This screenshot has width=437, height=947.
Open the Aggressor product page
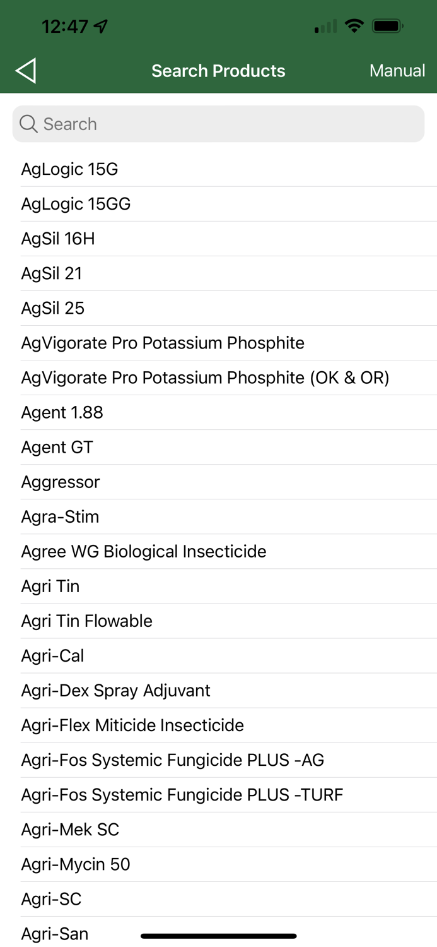pyautogui.click(x=61, y=481)
